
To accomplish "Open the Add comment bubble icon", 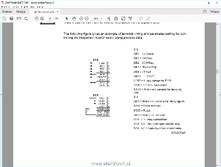I will coord(141,19).
